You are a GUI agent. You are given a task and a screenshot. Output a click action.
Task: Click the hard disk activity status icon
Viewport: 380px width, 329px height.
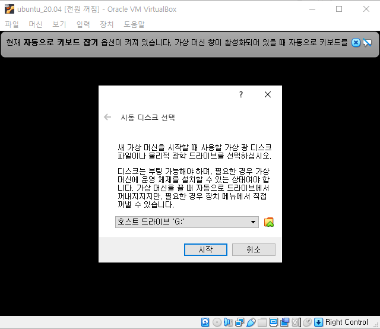click(x=205, y=322)
